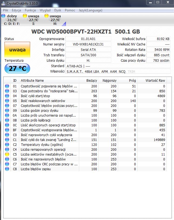Click the ID column header

pyautogui.click(x=15, y=81)
